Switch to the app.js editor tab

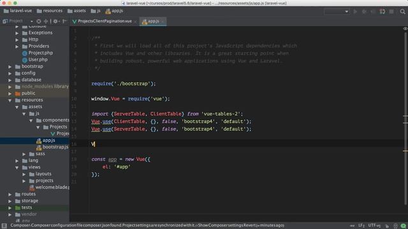(x=154, y=21)
